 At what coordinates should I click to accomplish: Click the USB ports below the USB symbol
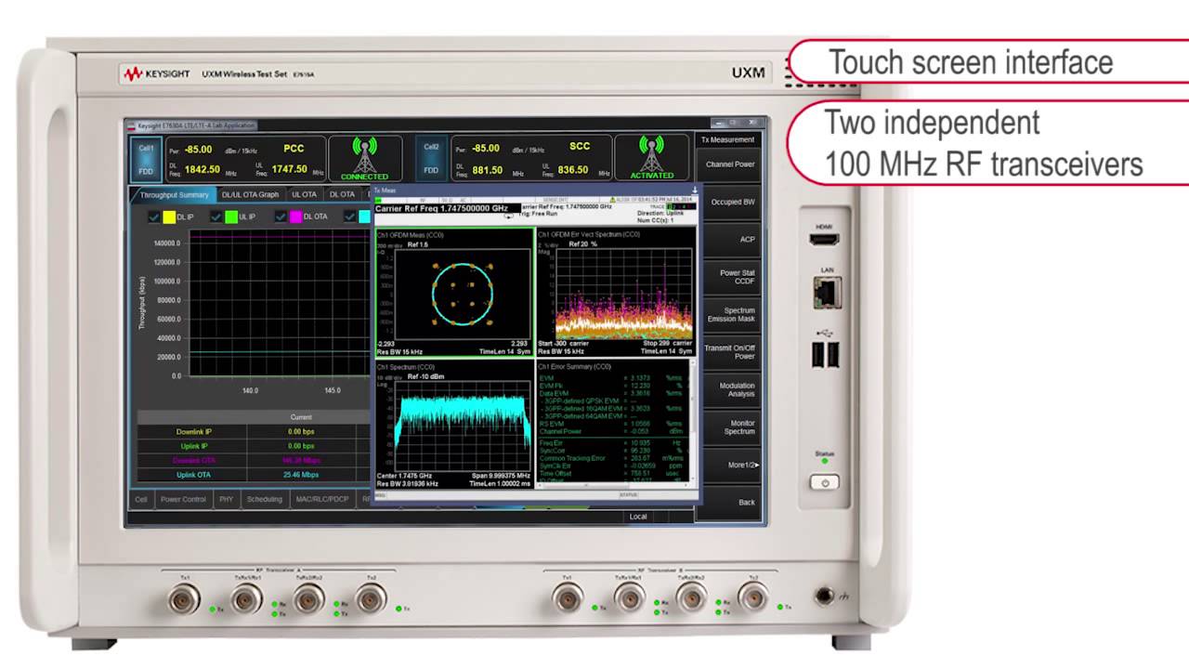tap(824, 354)
